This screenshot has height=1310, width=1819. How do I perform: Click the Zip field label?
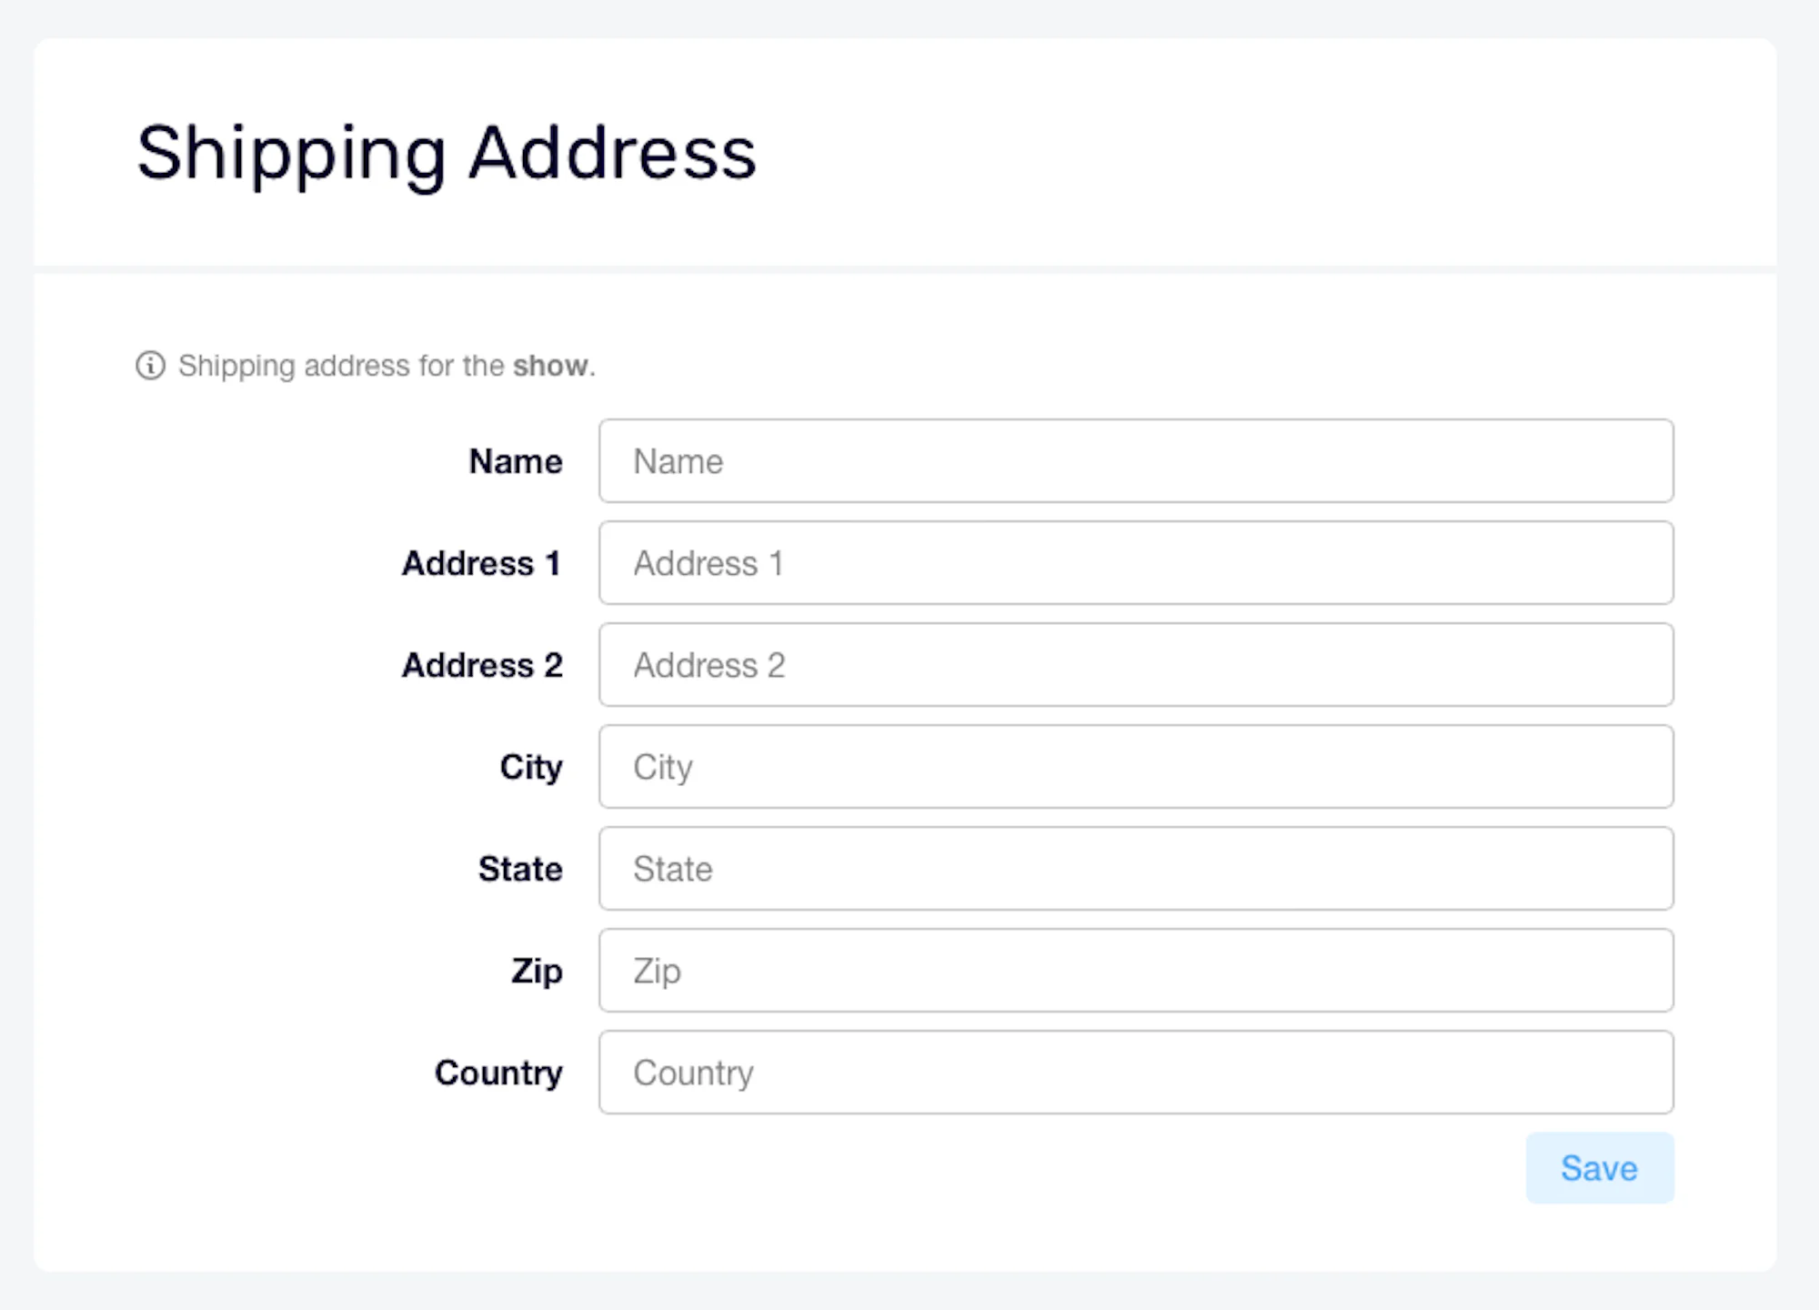click(537, 972)
